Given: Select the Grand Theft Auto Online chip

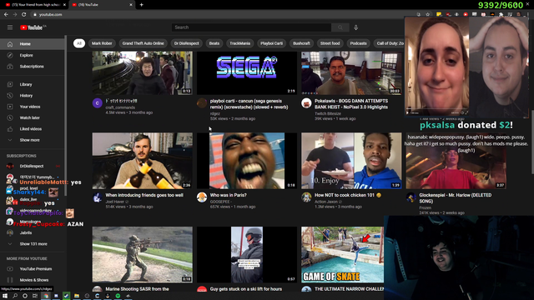Looking at the screenshot, I should click(x=143, y=43).
